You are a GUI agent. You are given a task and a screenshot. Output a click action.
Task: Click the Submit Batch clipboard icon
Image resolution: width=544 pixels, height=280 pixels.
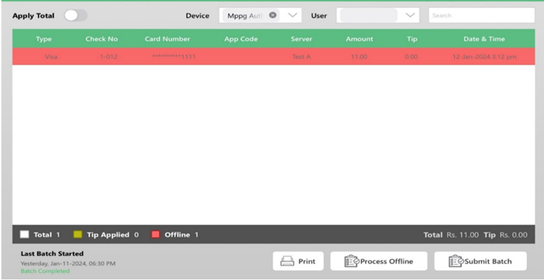point(456,261)
